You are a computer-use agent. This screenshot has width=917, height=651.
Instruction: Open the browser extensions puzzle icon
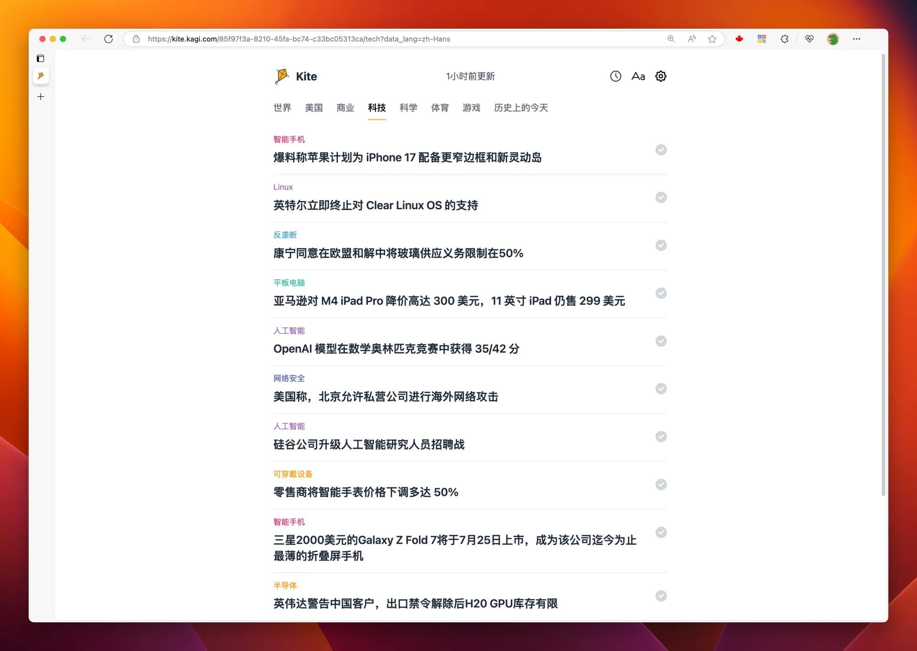coord(784,39)
